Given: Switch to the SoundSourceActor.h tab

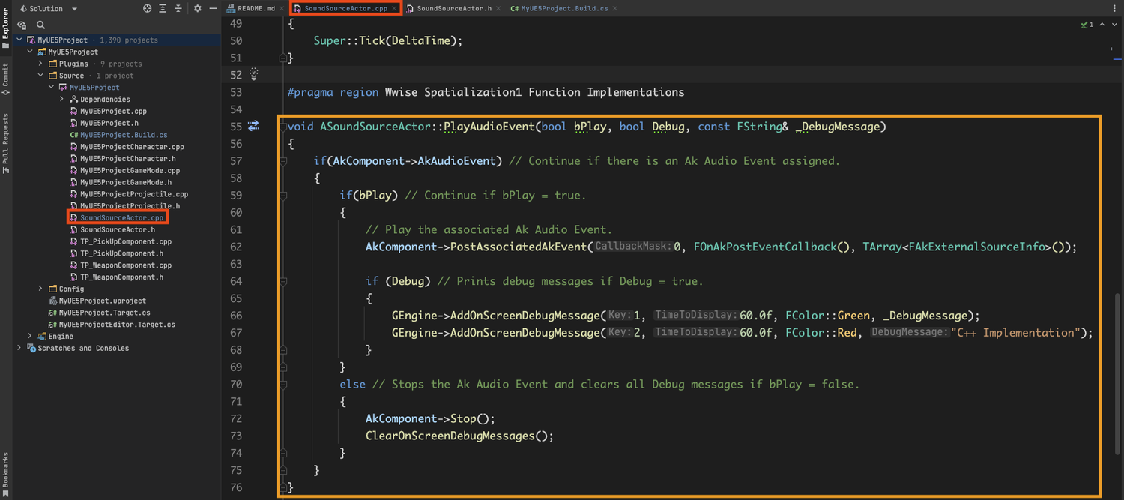Looking at the screenshot, I should click(x=453, y=8).
